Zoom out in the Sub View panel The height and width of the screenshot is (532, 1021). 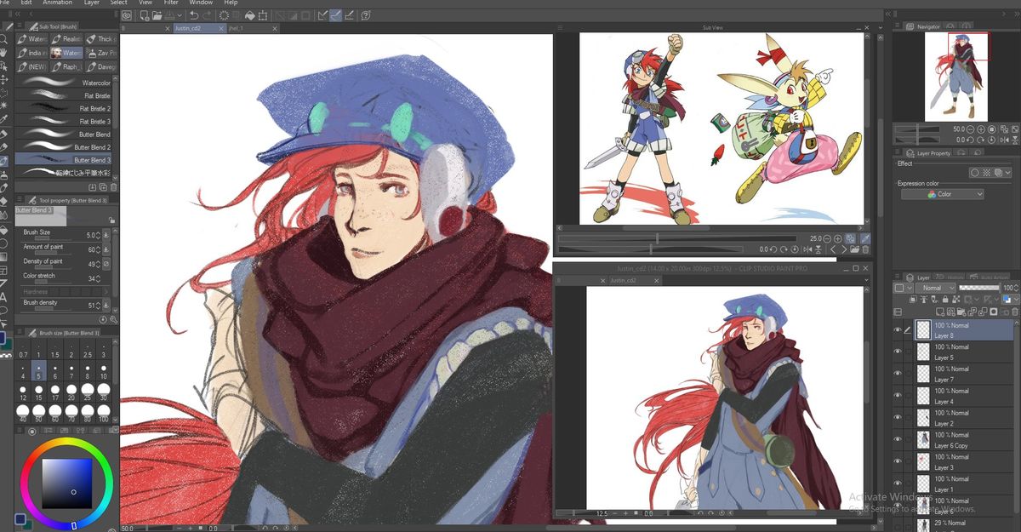click(826, 239)
